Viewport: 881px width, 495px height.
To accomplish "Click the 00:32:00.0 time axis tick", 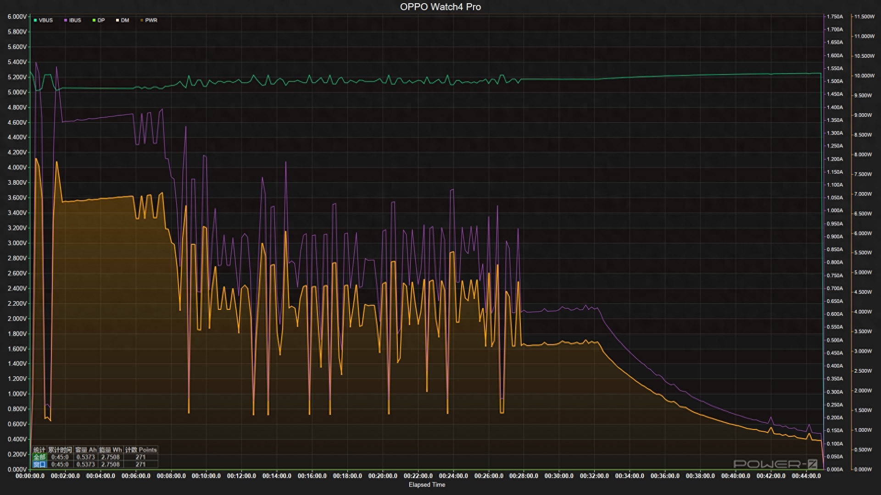I will click(x=594, y=476).
